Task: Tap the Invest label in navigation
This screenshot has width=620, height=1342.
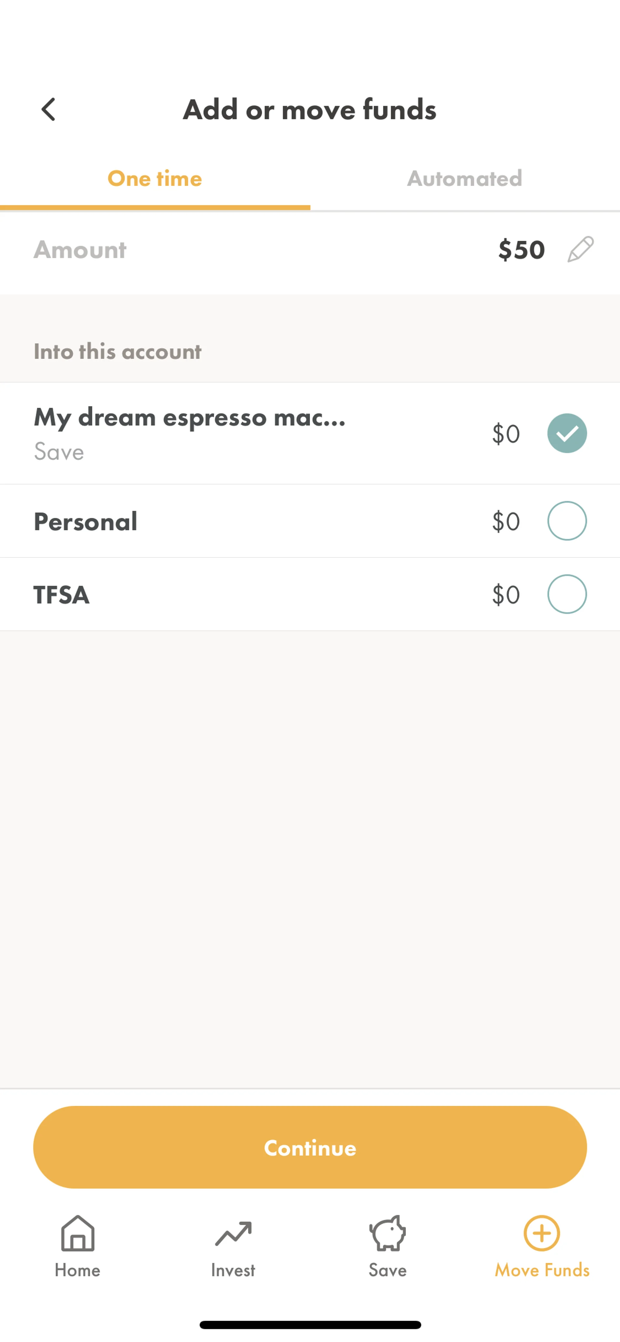Action: click(233, 1270)
